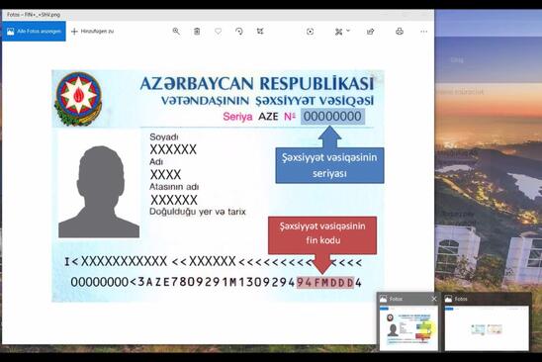Select the first Fotos window thumbnail
Screen dimensions: 542x362
408,327
